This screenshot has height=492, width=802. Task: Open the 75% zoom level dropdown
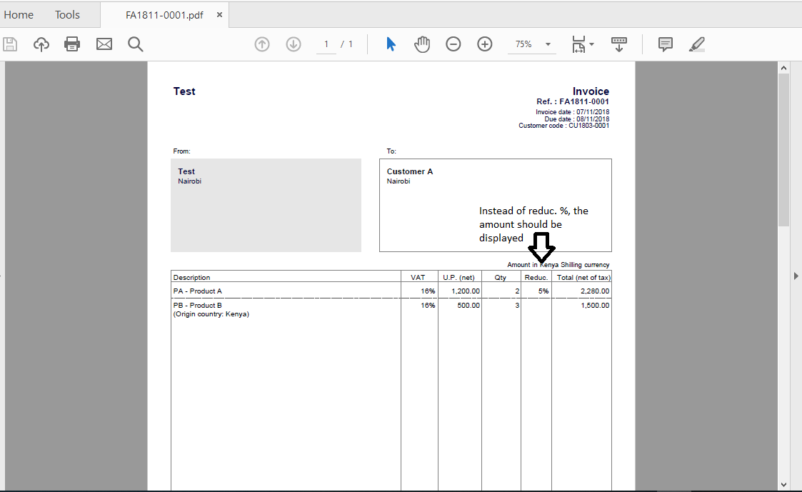pos(548,44)
